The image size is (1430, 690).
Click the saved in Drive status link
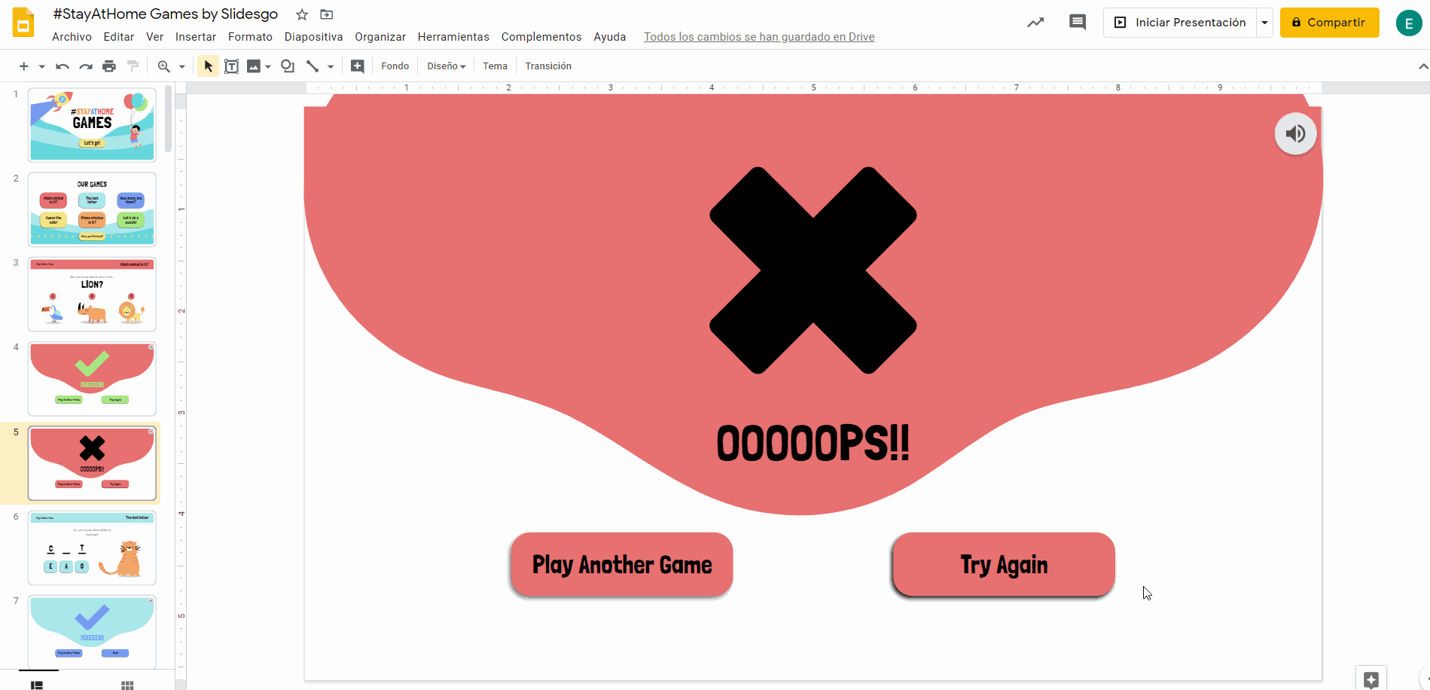(x=759, y=37)
